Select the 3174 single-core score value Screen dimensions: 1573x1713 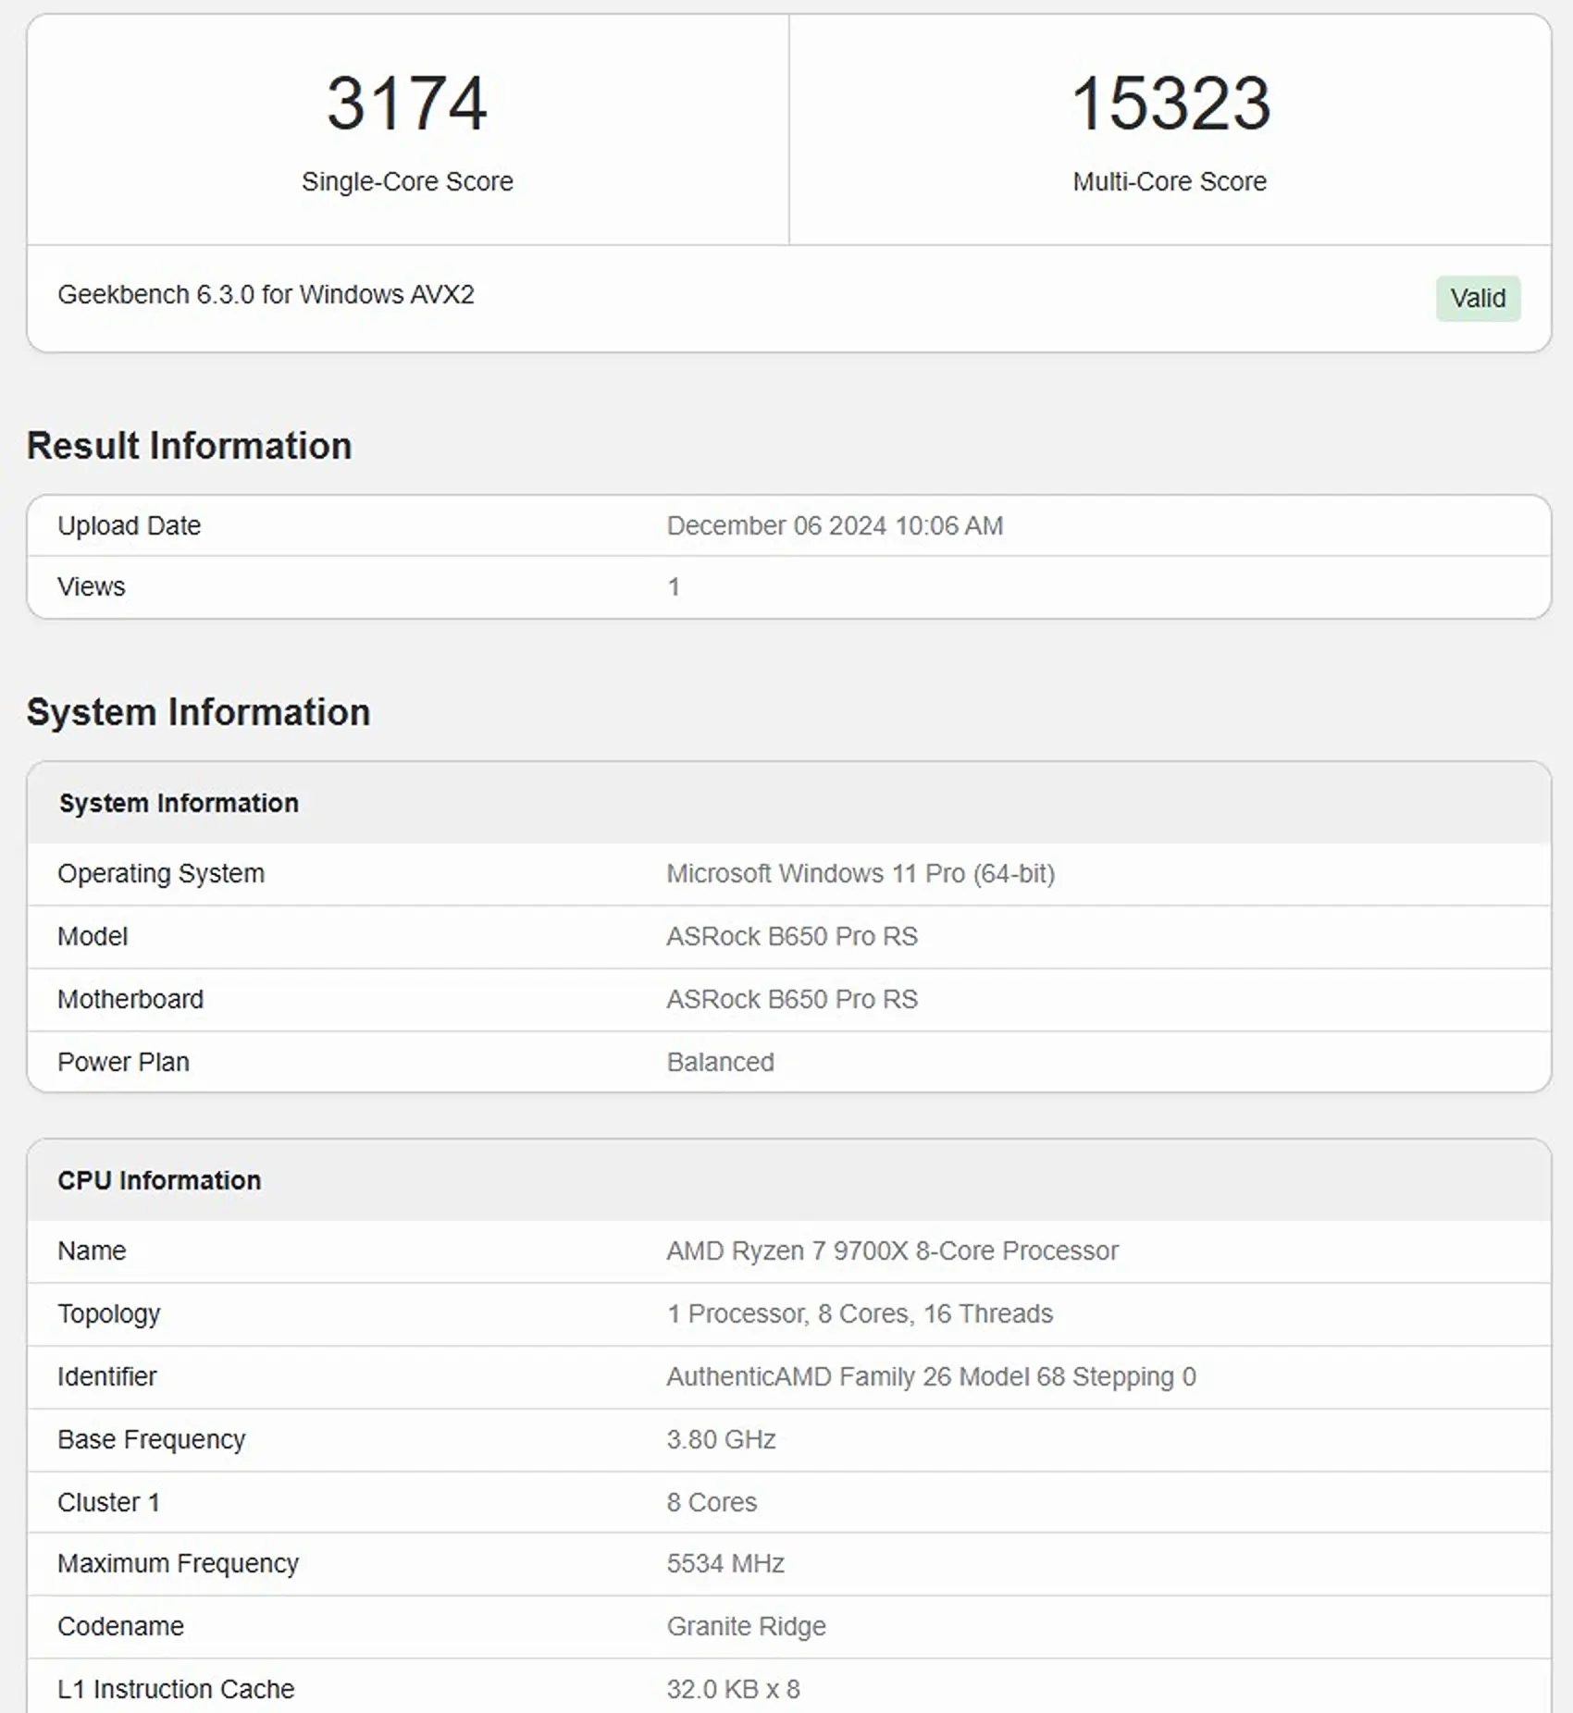407,103
